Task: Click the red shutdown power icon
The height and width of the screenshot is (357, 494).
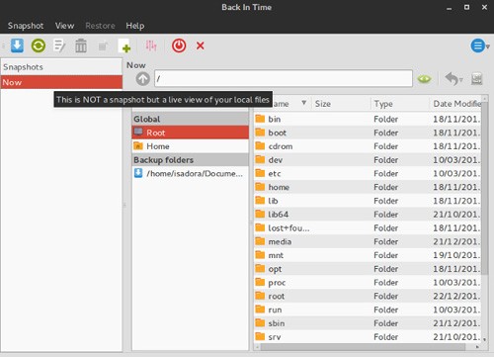Action: click(x=179, y=45)
